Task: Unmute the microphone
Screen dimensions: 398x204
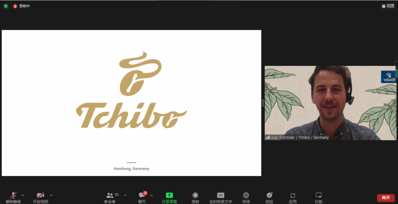Action: 14,196
